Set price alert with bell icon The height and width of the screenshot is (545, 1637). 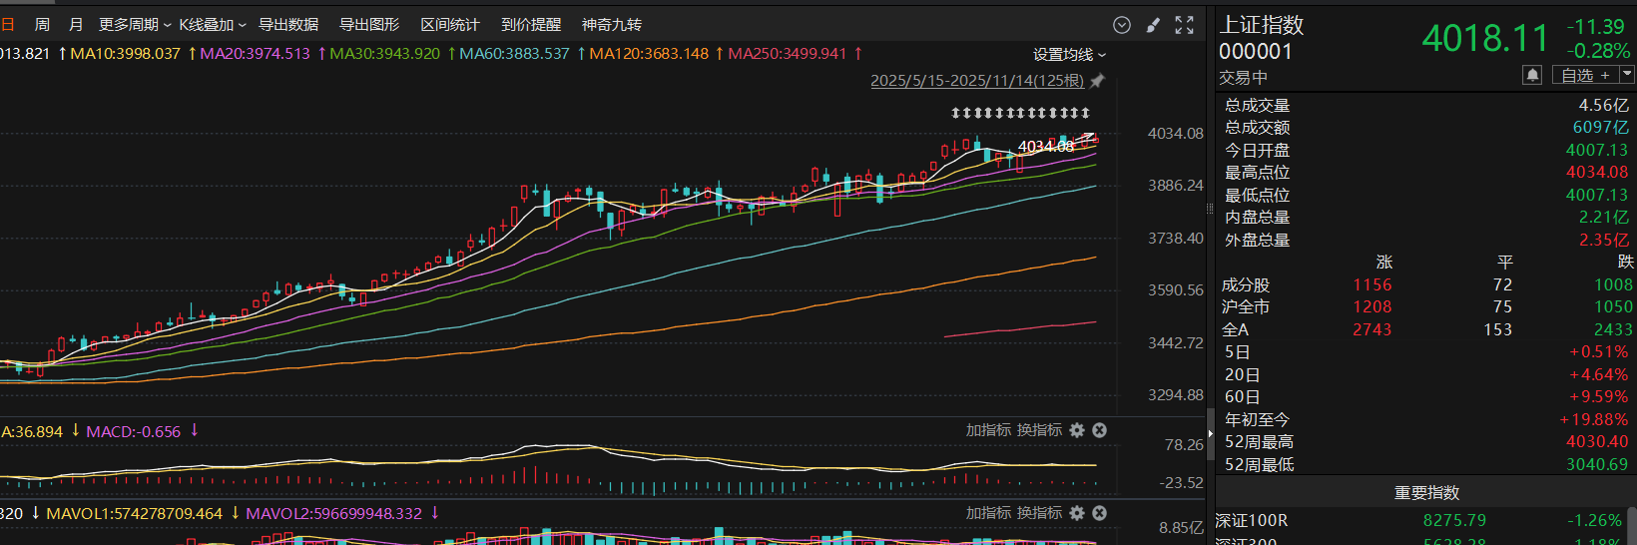pos(1532,75)
